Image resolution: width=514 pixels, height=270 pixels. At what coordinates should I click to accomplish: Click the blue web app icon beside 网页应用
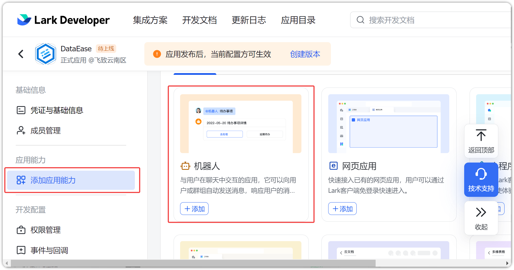333,166
